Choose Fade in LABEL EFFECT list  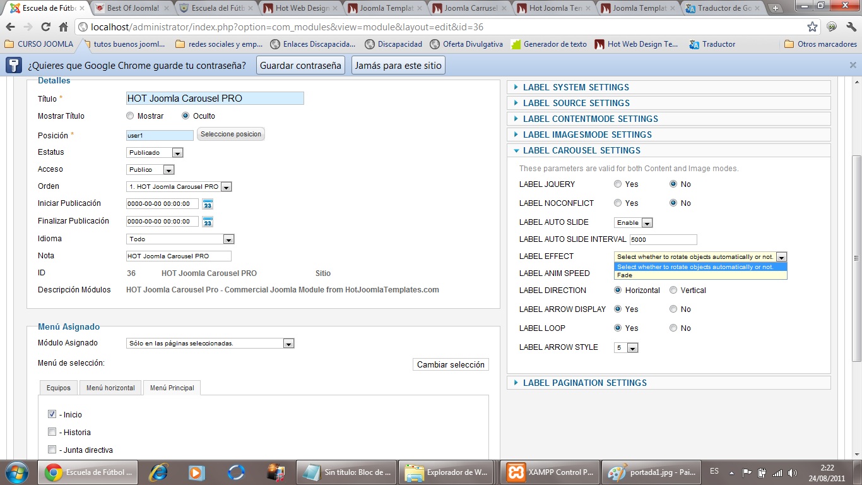(x=700, y=275)
